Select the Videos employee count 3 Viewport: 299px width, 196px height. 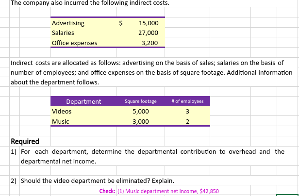187,112
